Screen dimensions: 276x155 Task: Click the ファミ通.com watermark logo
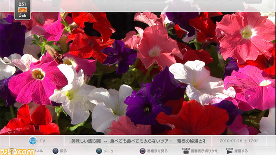pyautogui.click(x=17, y=152)
